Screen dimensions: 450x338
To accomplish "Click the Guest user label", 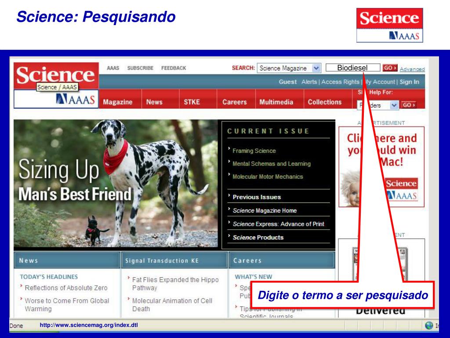I will tap(287, 82).
